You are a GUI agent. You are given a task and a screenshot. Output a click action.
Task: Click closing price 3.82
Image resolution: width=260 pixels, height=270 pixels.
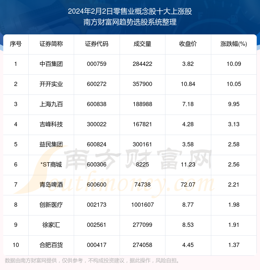(x=188, y=64)
